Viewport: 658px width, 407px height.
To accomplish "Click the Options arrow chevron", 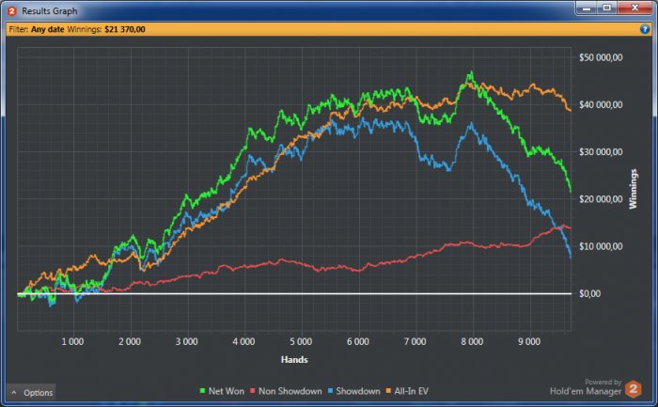I will point(14,393).
